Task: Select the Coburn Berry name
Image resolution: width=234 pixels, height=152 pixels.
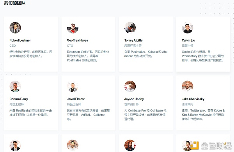Action: [19, 99]
